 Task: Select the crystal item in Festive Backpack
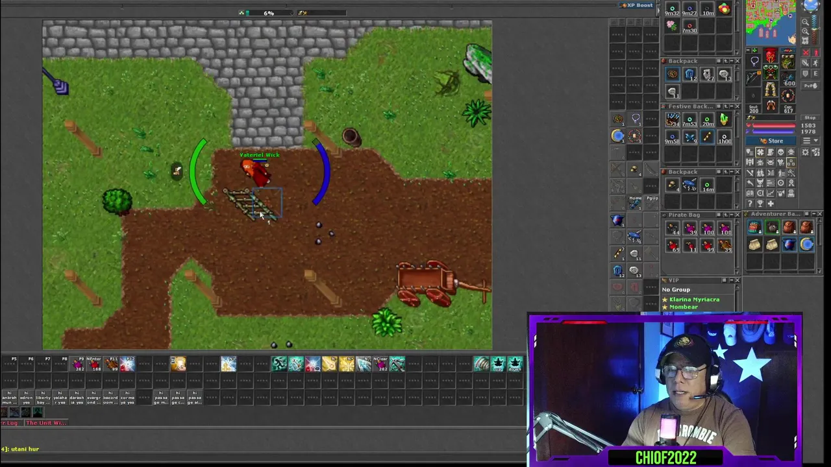coord(725,119)
